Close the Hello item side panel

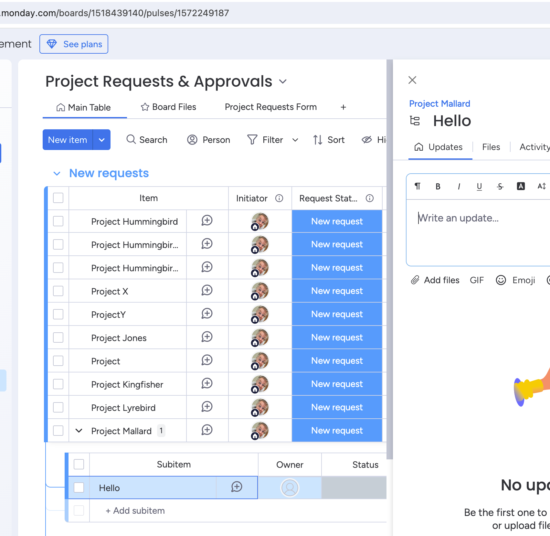coord(412,80)
